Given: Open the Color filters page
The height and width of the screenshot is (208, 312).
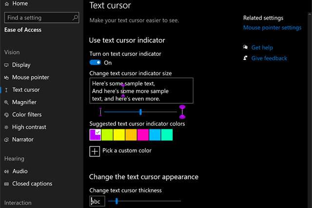Looking at the screenshot, I should click(x=27, y=115).
